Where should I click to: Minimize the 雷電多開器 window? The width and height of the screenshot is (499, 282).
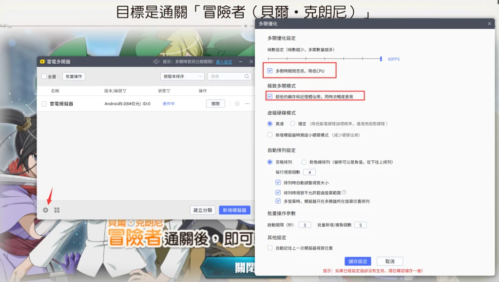pyautogui.click(x=241, y=62)
